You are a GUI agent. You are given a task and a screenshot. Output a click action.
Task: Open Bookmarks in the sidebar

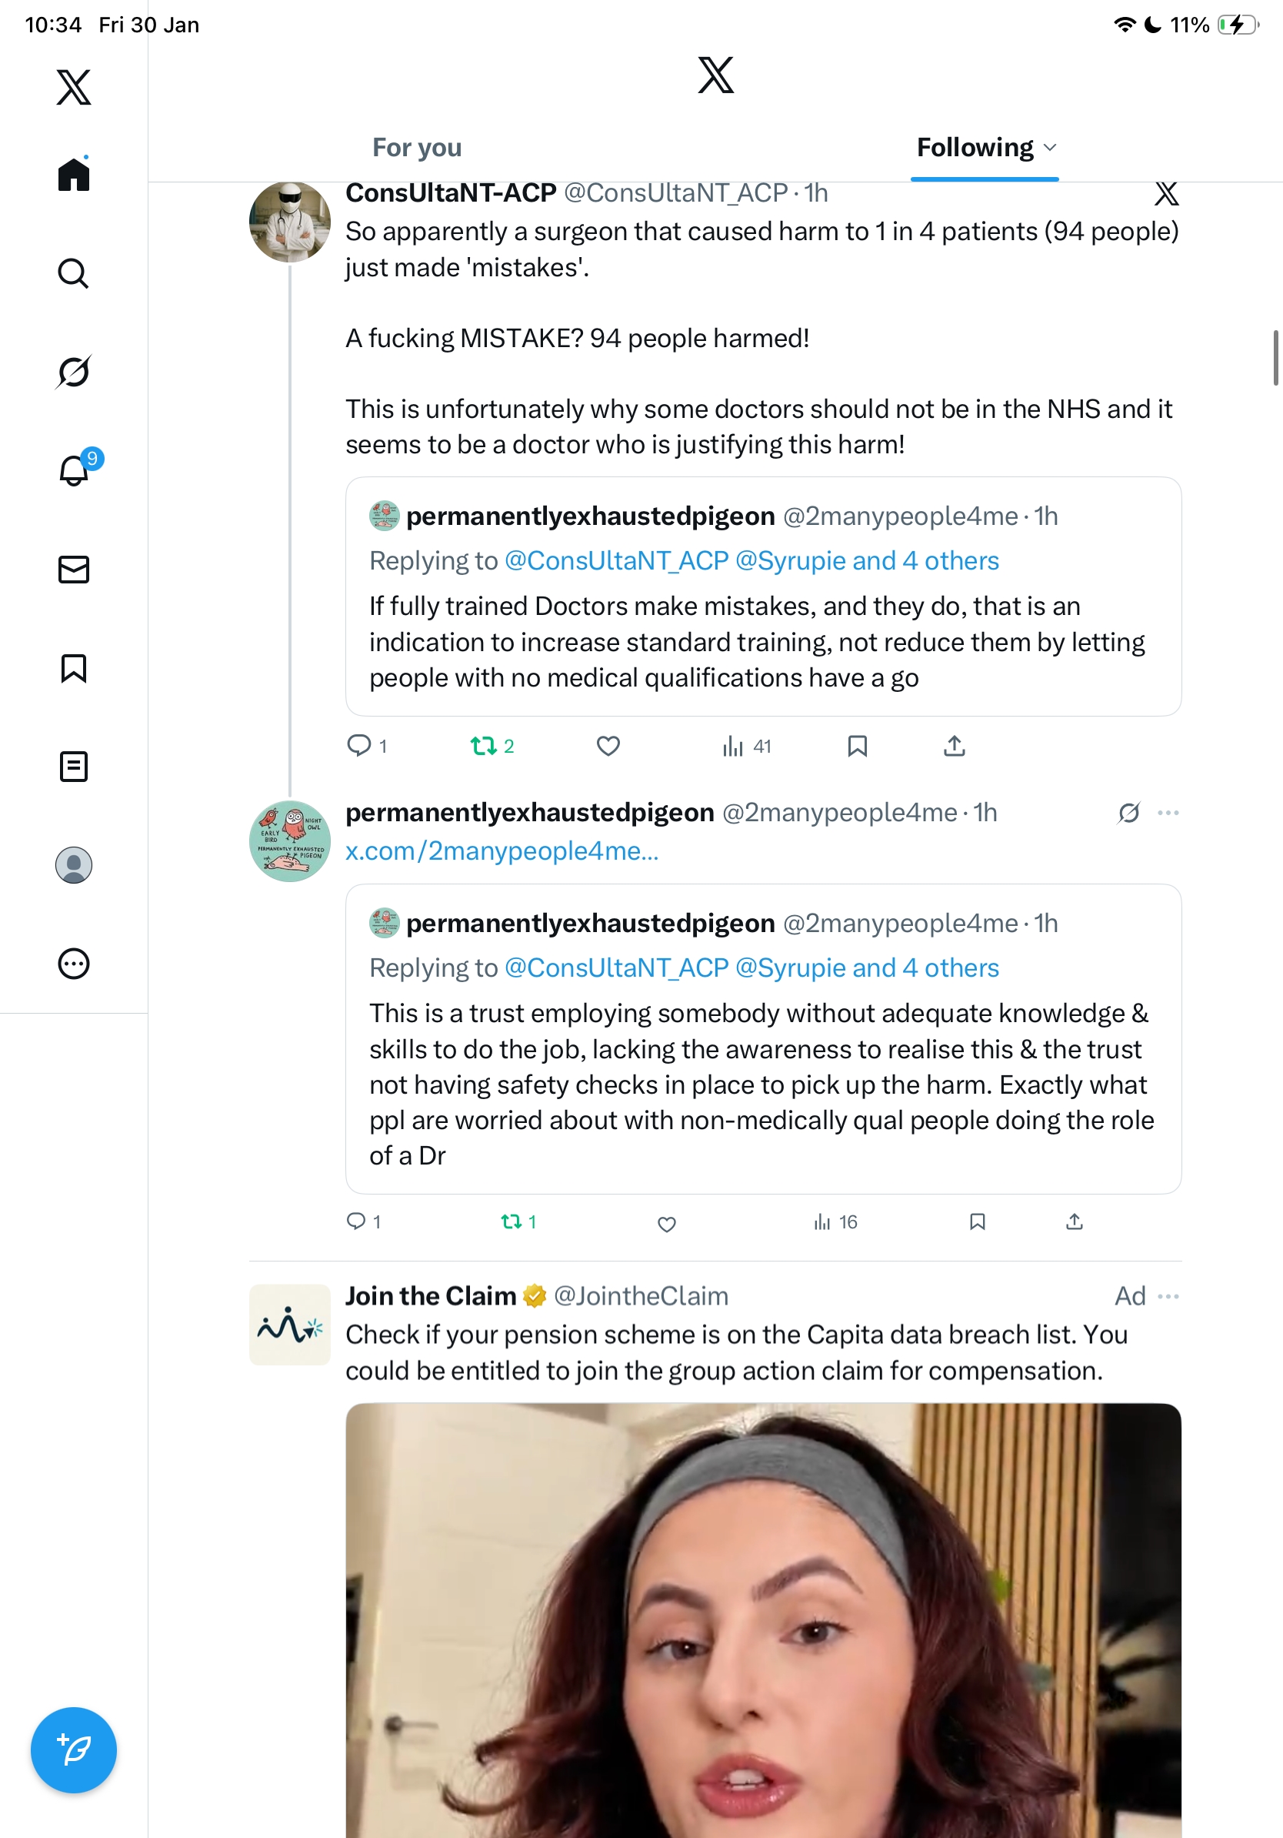[x=74, y=668]
